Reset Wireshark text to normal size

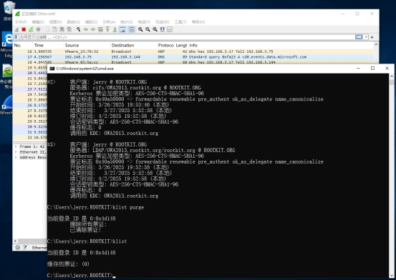point(155,29)
